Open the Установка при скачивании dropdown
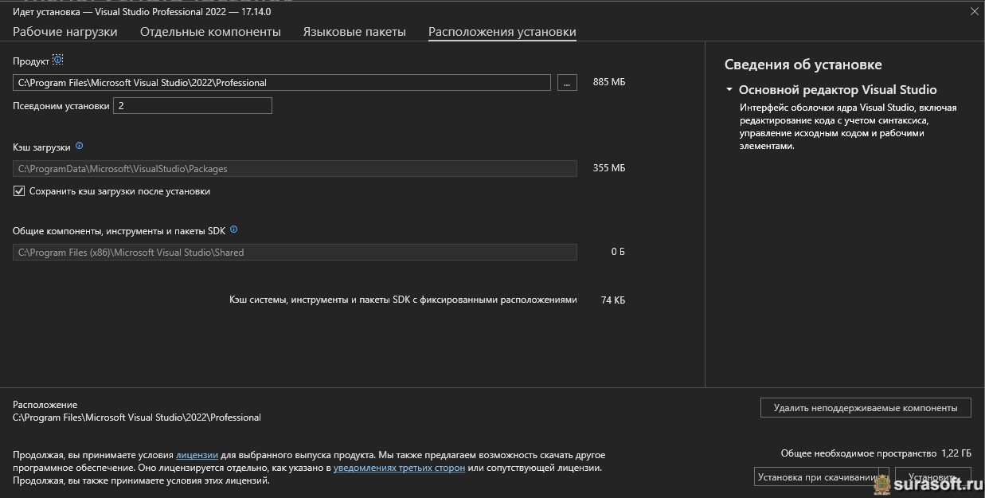 pyautogui.click(x=883, y=477)
